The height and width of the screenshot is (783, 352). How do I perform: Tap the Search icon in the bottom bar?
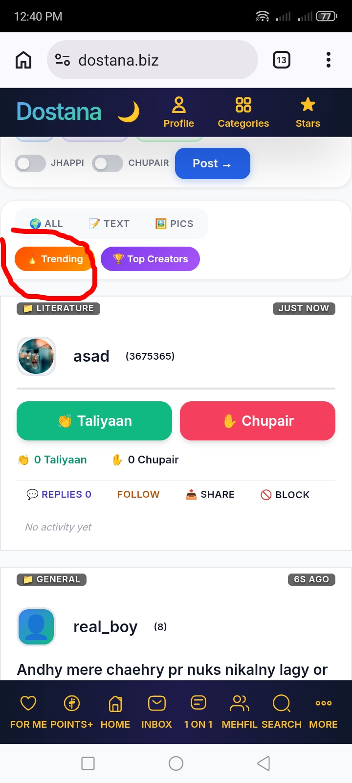tap(282, 703)
